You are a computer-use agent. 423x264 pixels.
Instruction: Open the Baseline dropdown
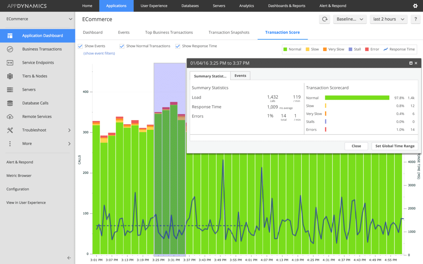tap(350, 19)
